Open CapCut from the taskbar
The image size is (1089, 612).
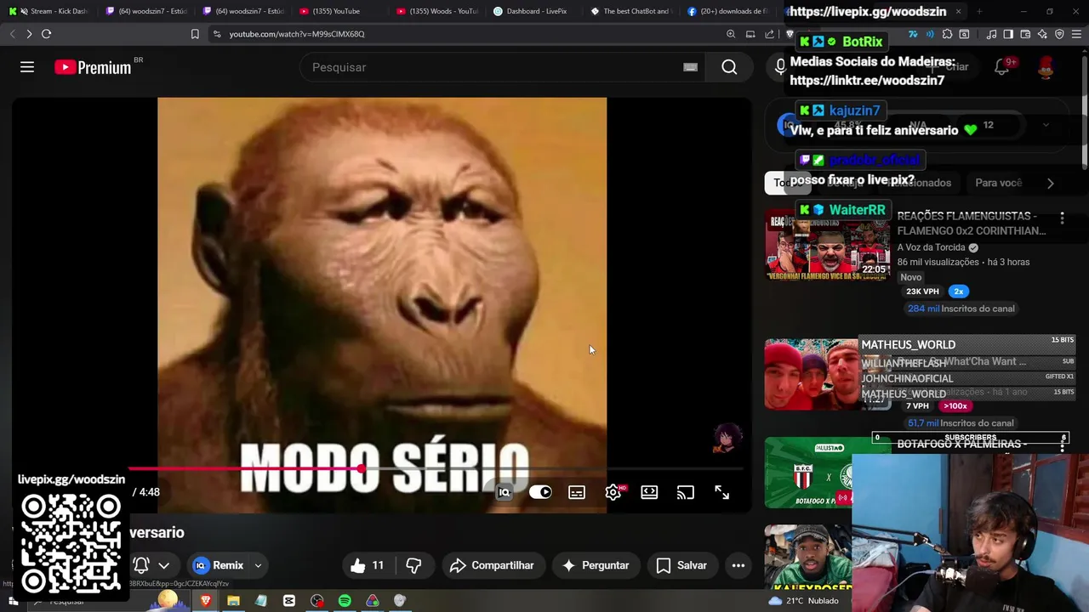tap(289, 601)
